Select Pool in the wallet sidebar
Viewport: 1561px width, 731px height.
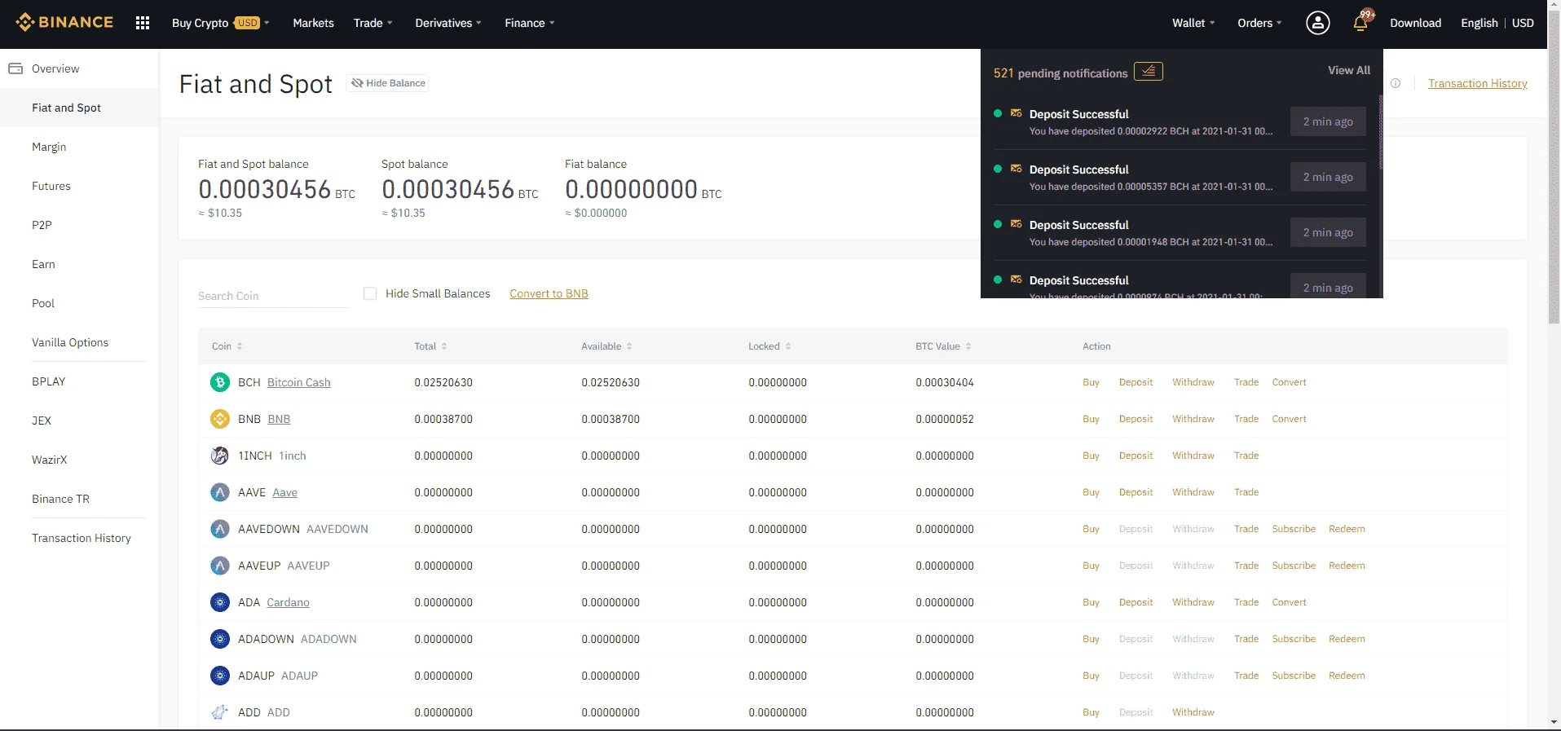pos(79,303)
